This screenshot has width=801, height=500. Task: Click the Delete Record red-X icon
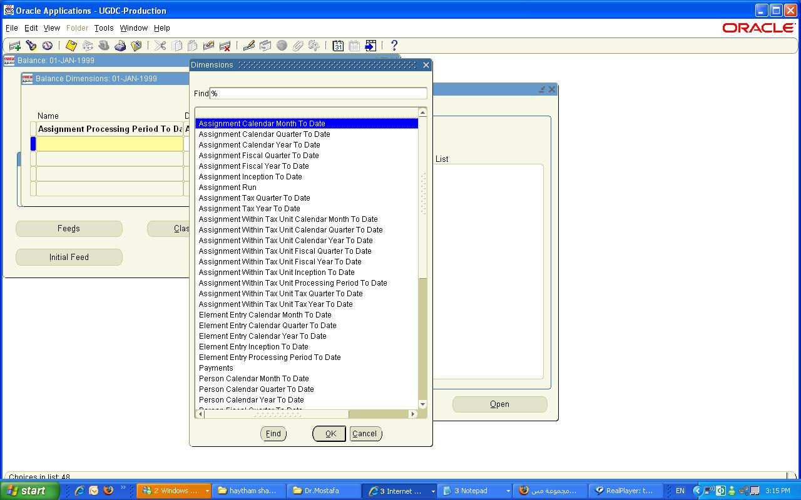coord(225,46)
